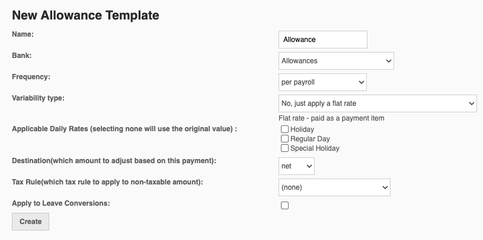Click the Flat rate description text

coord(331,118)
